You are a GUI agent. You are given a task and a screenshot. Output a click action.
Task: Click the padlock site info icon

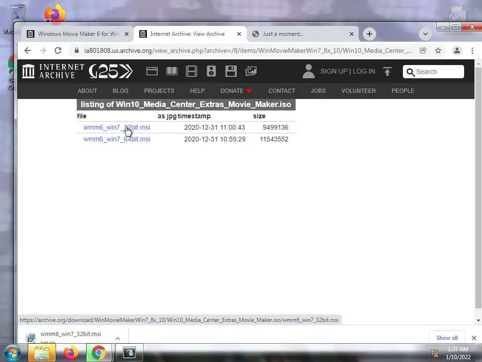pyautogui.click(x=77, y=50)
